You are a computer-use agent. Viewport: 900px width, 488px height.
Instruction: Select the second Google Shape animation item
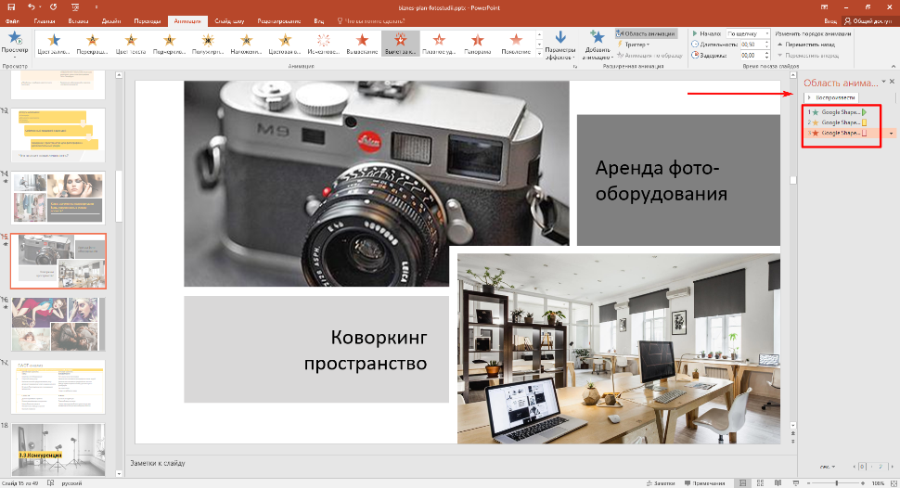coord(837,122)
